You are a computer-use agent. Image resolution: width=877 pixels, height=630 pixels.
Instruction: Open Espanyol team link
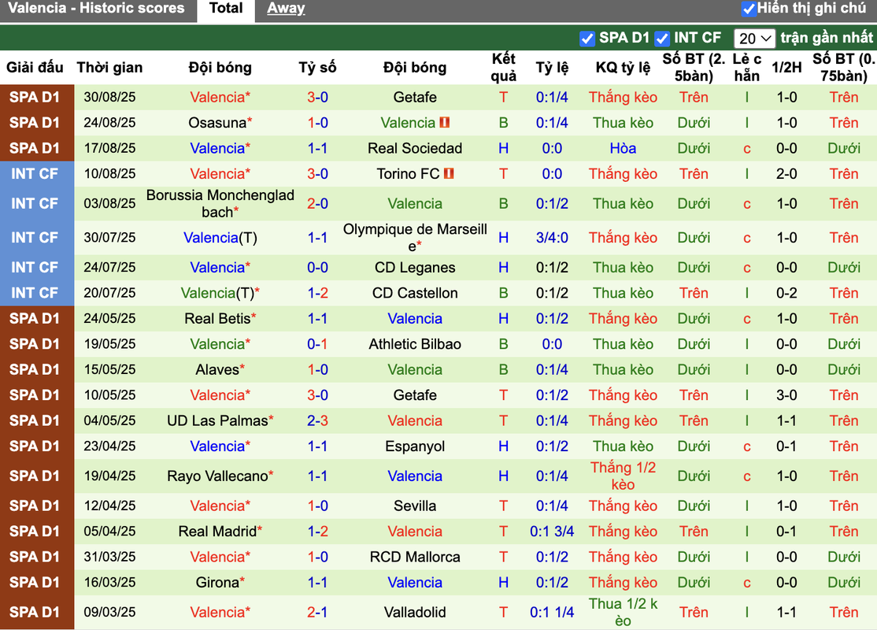(x=415, y=447)
